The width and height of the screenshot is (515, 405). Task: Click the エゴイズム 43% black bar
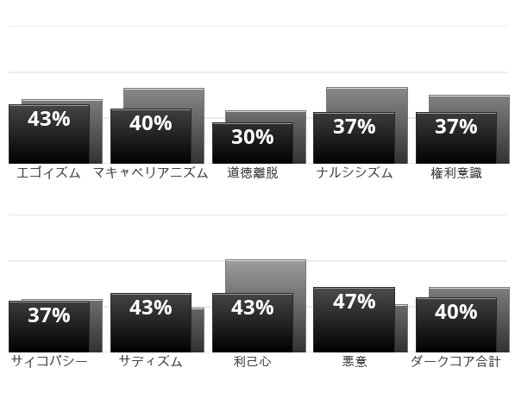click(49, 134)
